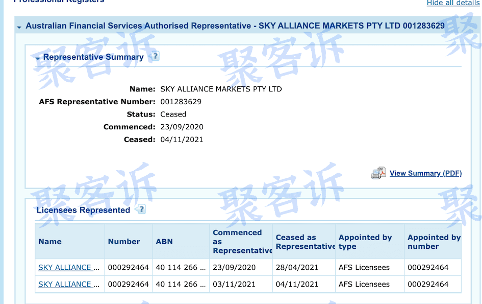Select the Ceased date 04/11/2021 in summary
Image resolution: width=482 pixels, height=304 pixels.
[182, 139]
